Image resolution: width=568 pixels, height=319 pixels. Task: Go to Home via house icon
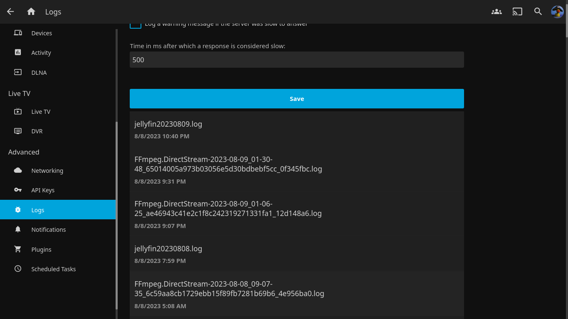coord(31,12)
